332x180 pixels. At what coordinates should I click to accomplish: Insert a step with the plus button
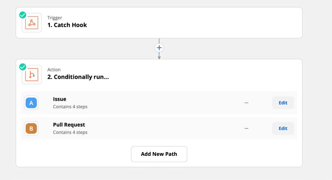tap(159, 48)
